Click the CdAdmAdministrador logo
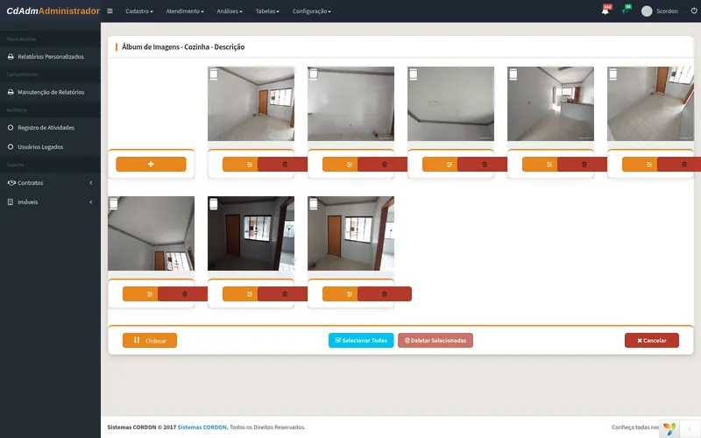This screenshot has height=438, width=701. coord(53,11)
